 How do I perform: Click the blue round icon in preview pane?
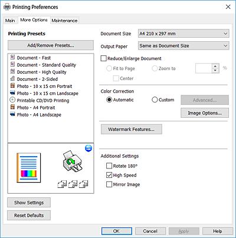(x=88, y=148)
